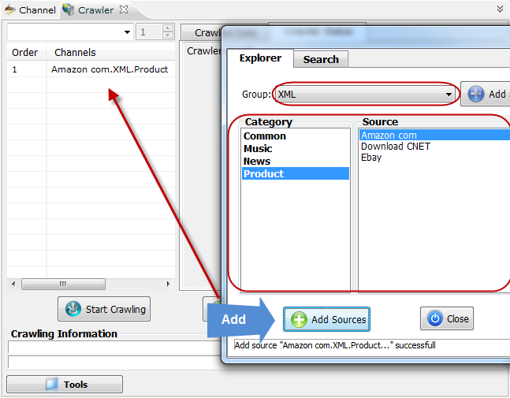This screenshot has height=398, width=510.
Task: Click the horizontal scrollbar thumb under channels
Action: pyautogui.click(x=63, y=284)
